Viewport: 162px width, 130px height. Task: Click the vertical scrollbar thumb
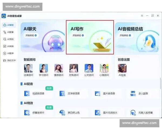coord(160,83)
